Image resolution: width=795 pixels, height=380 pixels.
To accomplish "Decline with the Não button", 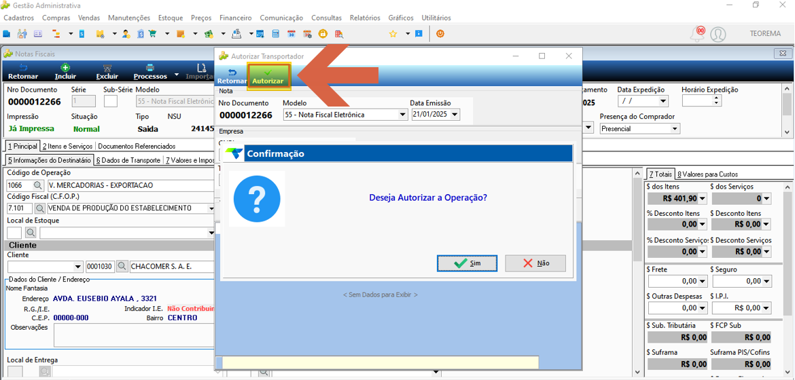I will (535, 263).
